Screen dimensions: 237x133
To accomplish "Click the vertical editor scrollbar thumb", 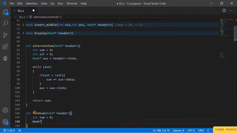I will [236, 33].
